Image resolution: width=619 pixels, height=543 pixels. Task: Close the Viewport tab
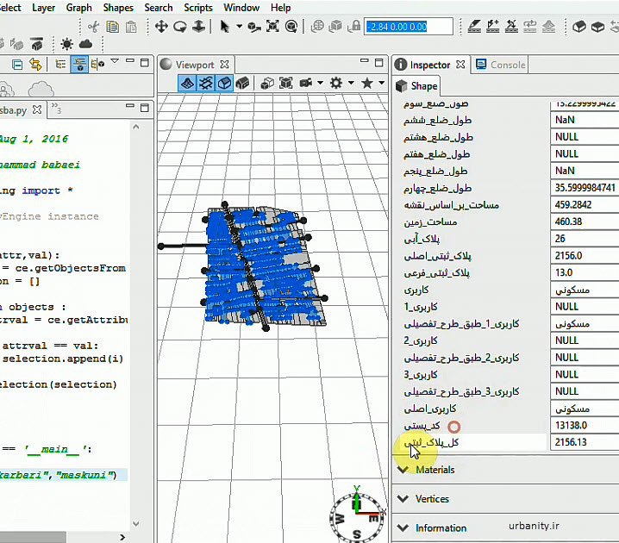[x=225, y=65]
